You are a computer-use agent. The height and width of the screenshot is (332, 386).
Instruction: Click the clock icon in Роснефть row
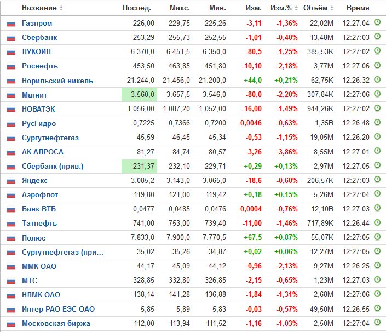(377, 65)
